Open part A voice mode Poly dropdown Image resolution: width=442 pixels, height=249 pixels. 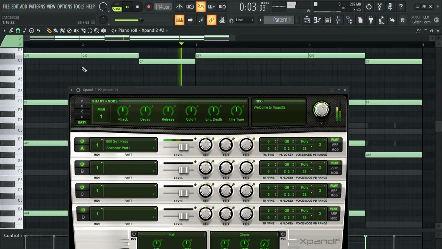pos(305,141)
